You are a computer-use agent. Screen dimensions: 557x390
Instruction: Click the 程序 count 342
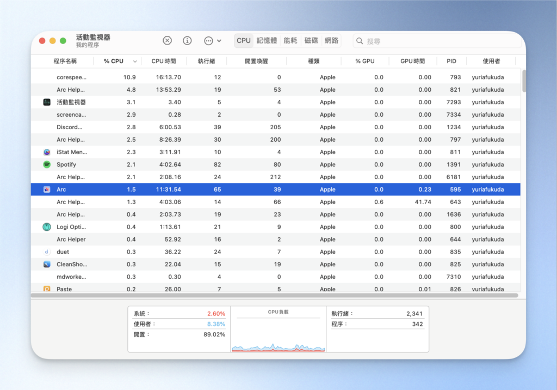click(417, 324)
